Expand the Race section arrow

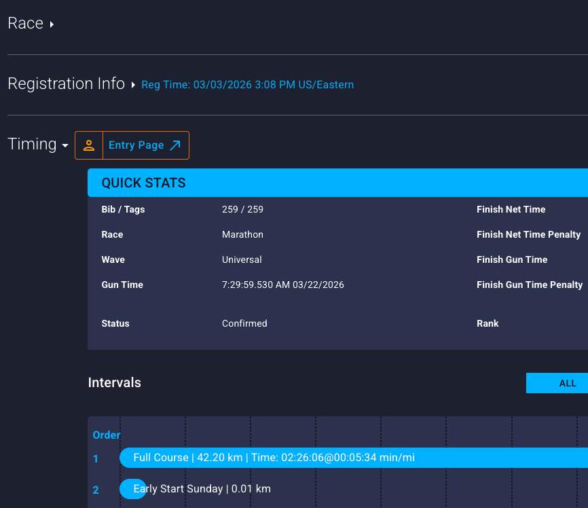tap(52, 24)
